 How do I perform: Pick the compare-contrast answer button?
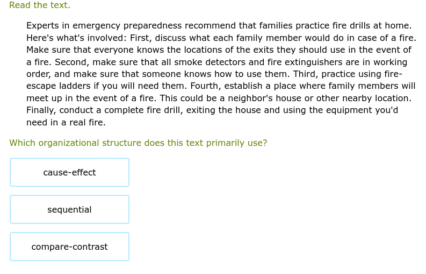coord(69,247)
